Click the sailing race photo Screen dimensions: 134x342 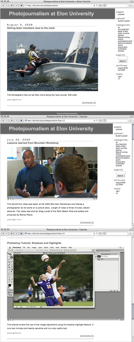coord(52,61)
